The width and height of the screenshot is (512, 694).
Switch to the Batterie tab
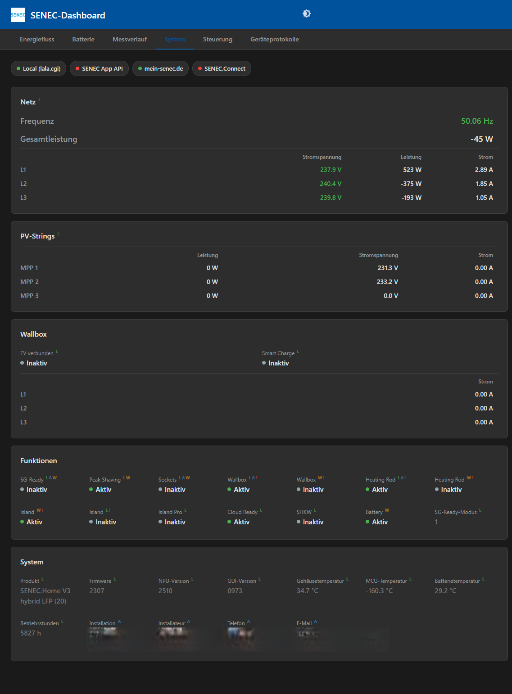(83, 40)
